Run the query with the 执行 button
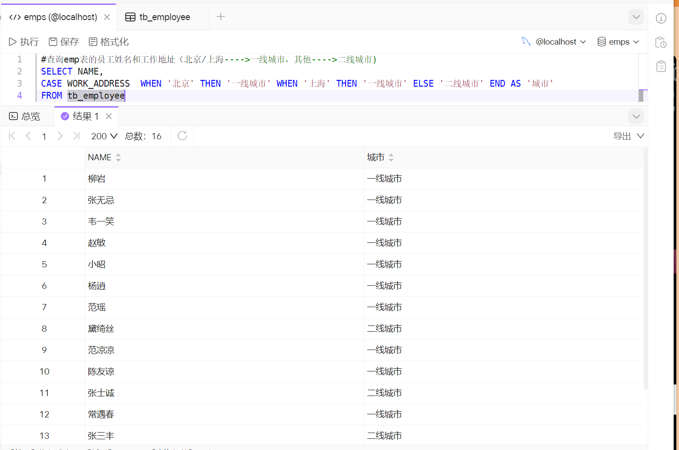Image resolution: width=679 pixels, height=450 pixels. [x=24, y=42]
